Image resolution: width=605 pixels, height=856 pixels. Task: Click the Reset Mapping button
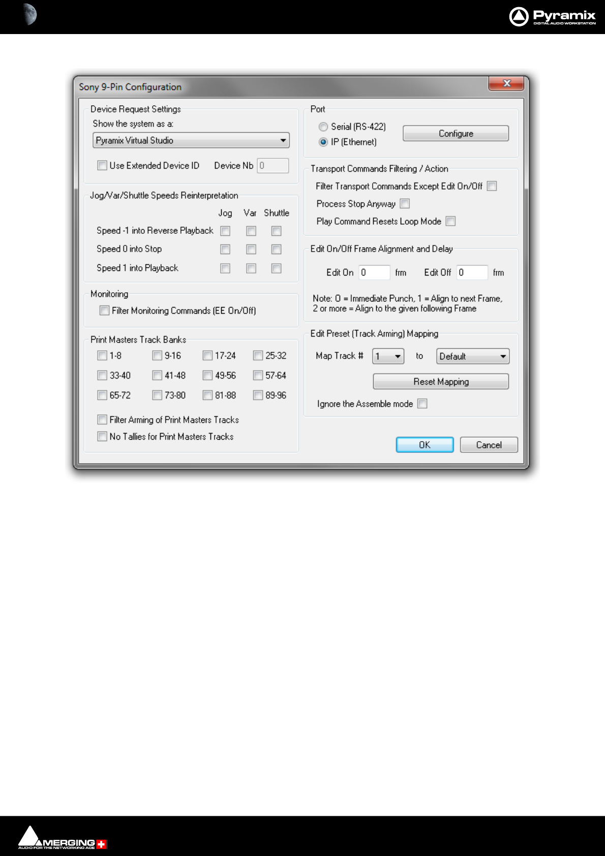click(x=441, y=381)
